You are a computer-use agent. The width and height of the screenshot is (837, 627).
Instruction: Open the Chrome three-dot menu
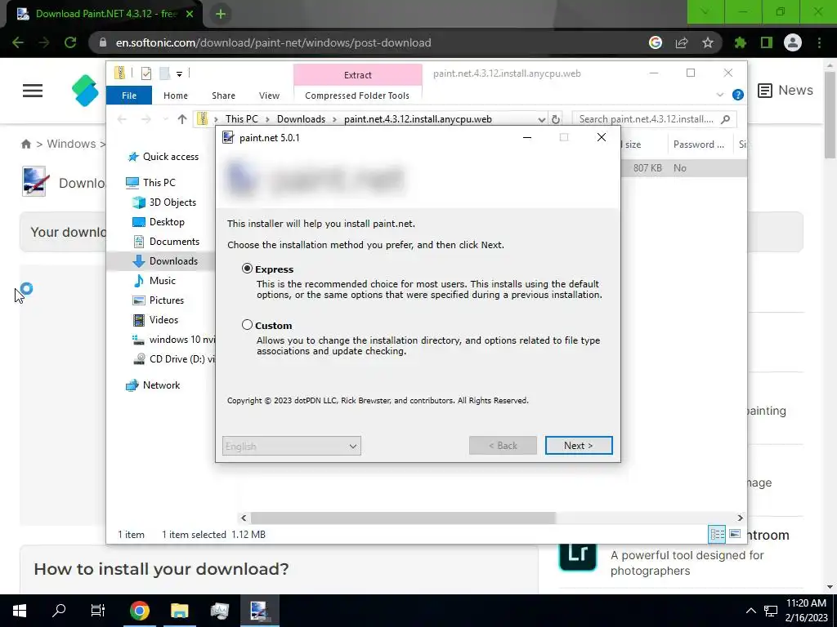click(819, 42)
